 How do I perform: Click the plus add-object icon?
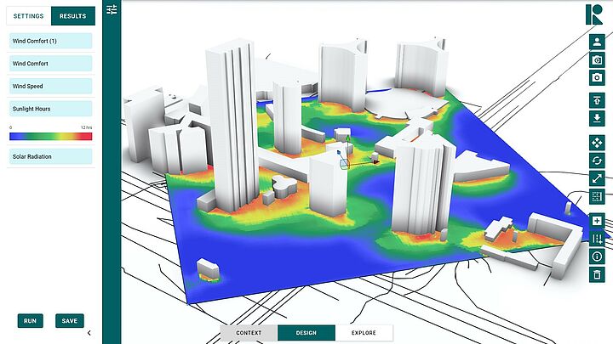[597, 221]
